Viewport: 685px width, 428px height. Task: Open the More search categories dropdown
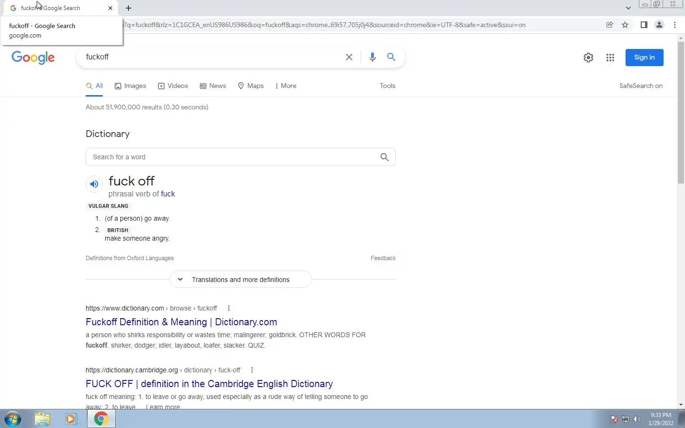pyautogui.click(x=286, y=86)
